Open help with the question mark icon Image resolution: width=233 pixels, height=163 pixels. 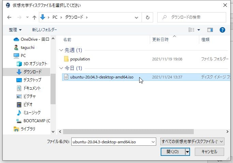coord(222,30)
